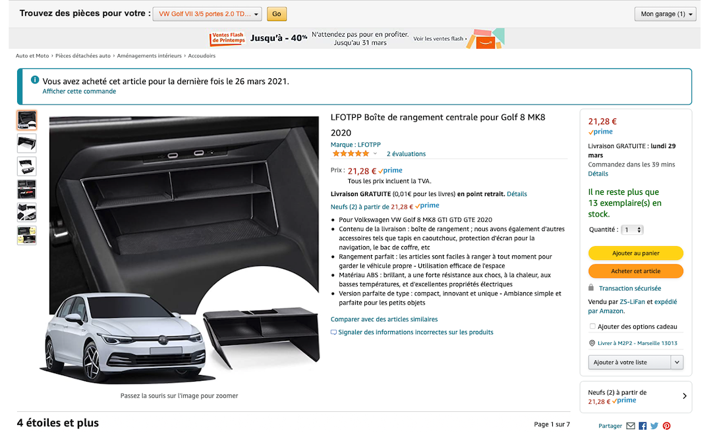The height and width of the screenshot is (433, 713).
Task: Expand the Ajouter à votre liste arrow
Action: click(x=677, y=362)
